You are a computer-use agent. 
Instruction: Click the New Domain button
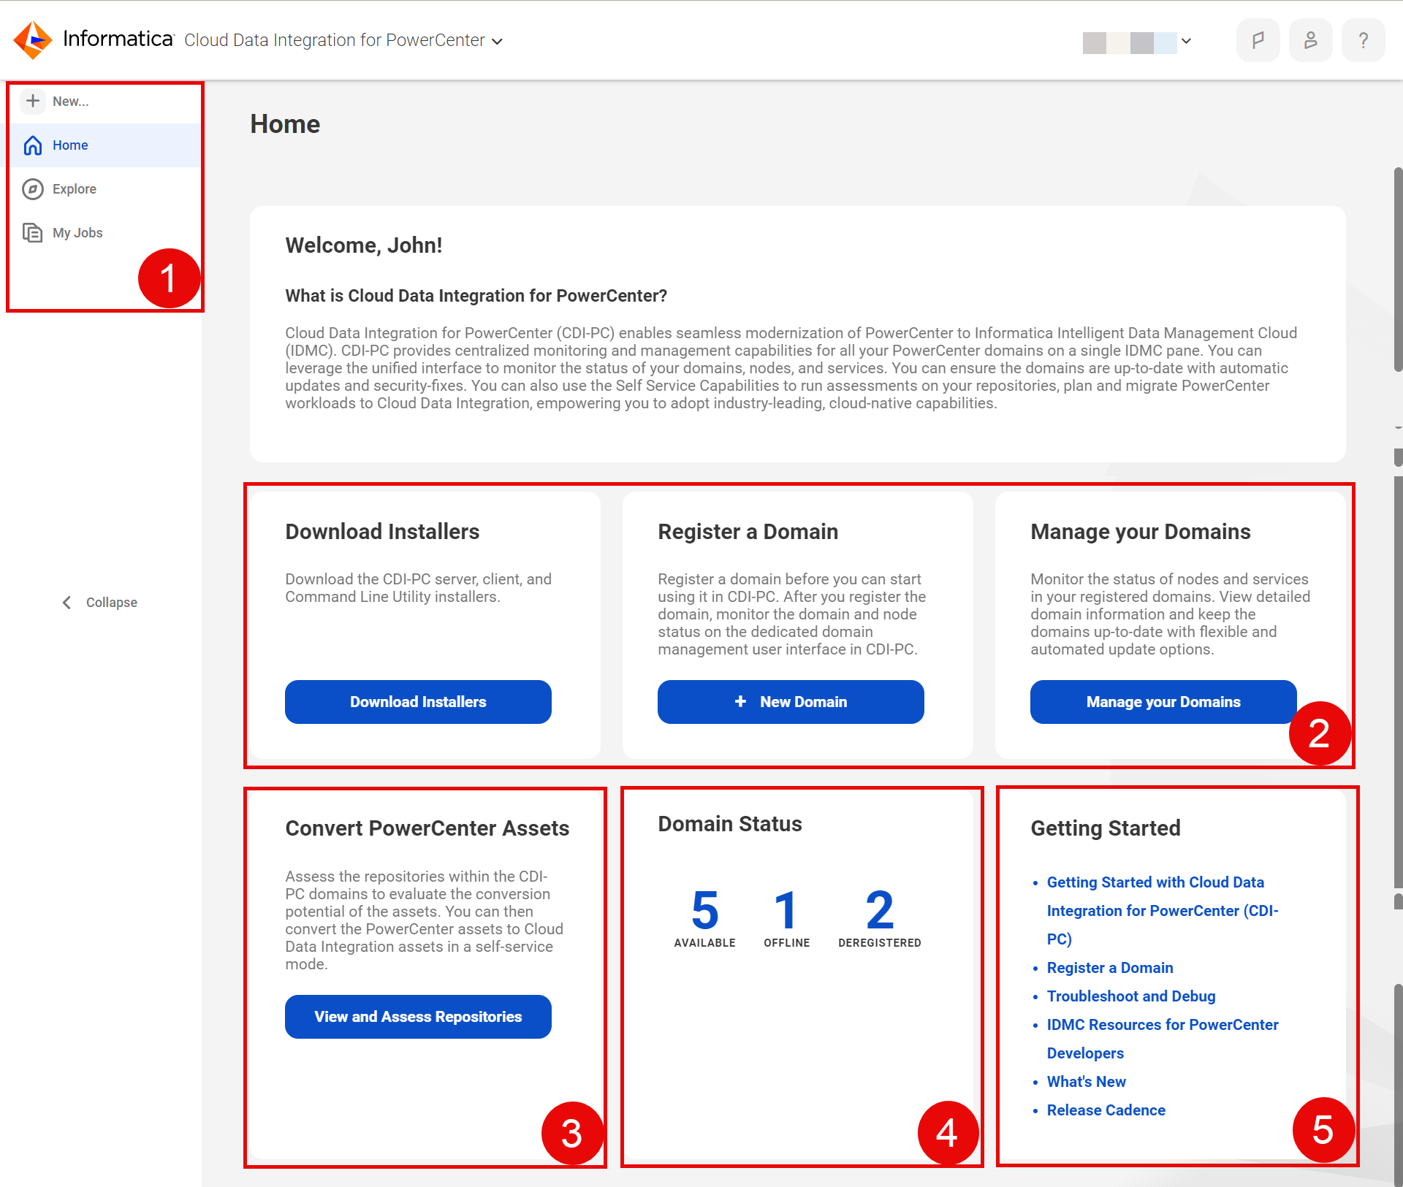tap(791, 701)
